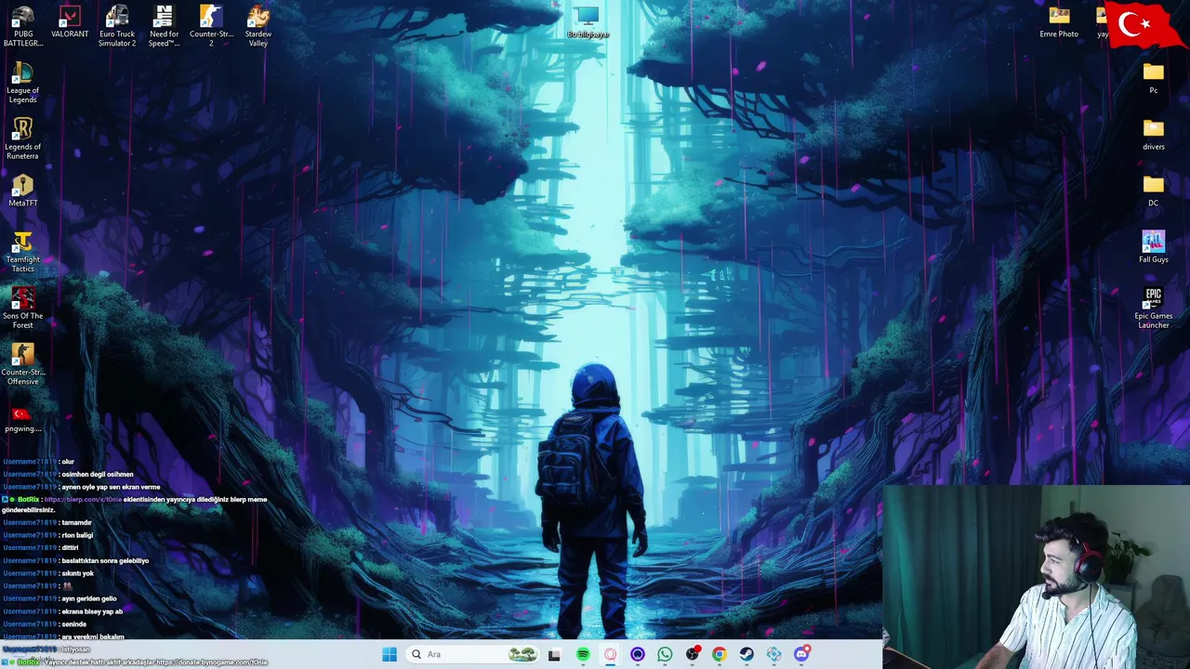This screenshot has width=1190, height=669.
Task: Click chat message 'baslattıktan sonra gelebiliyo'
Action: pos(105,560)
